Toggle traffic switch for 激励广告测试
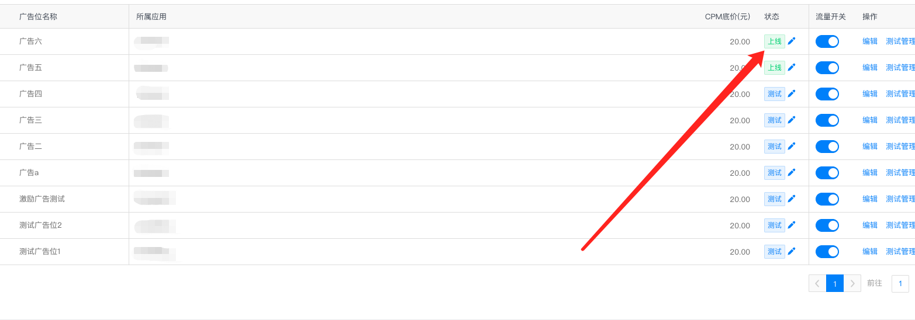The image size is (915, 320). [x=827, y=199]
